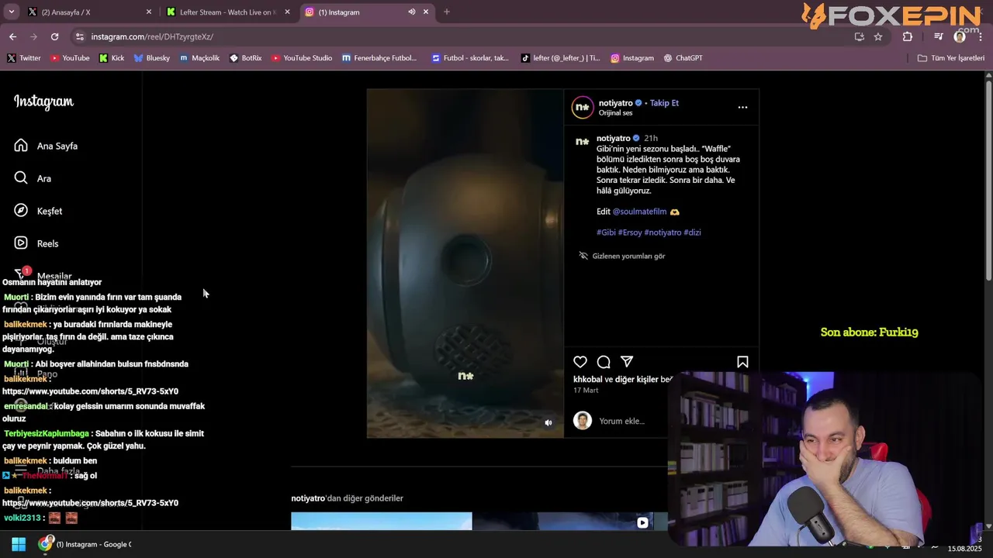Show hidden comments via Gizlenen yorumları gör
Viewport: 993px width, 558px height.
(621, 256)
